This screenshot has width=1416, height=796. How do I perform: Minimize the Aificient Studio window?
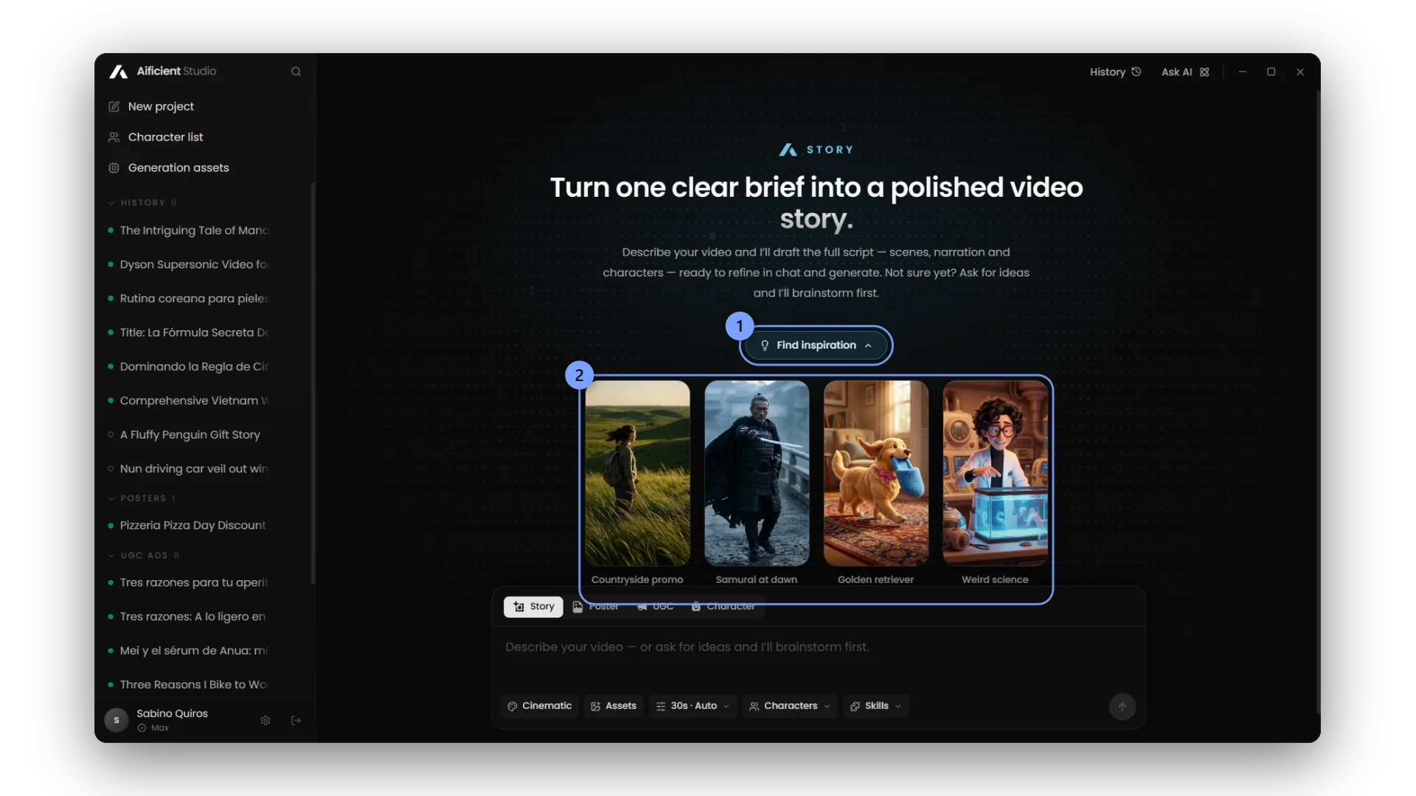click(1243, 72)
